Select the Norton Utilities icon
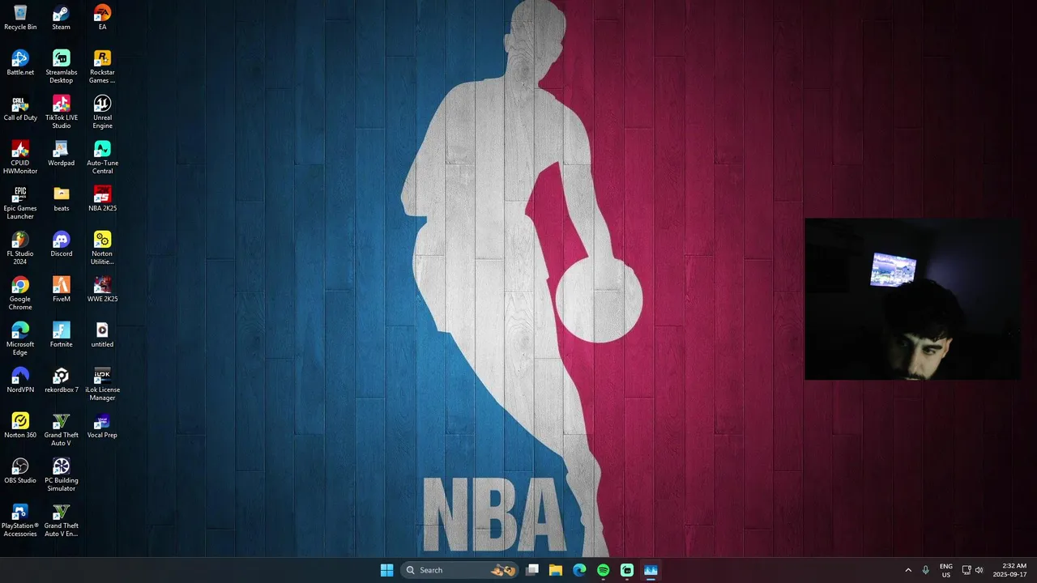This screenshot has width=1037, height=583. coord(102,248)
